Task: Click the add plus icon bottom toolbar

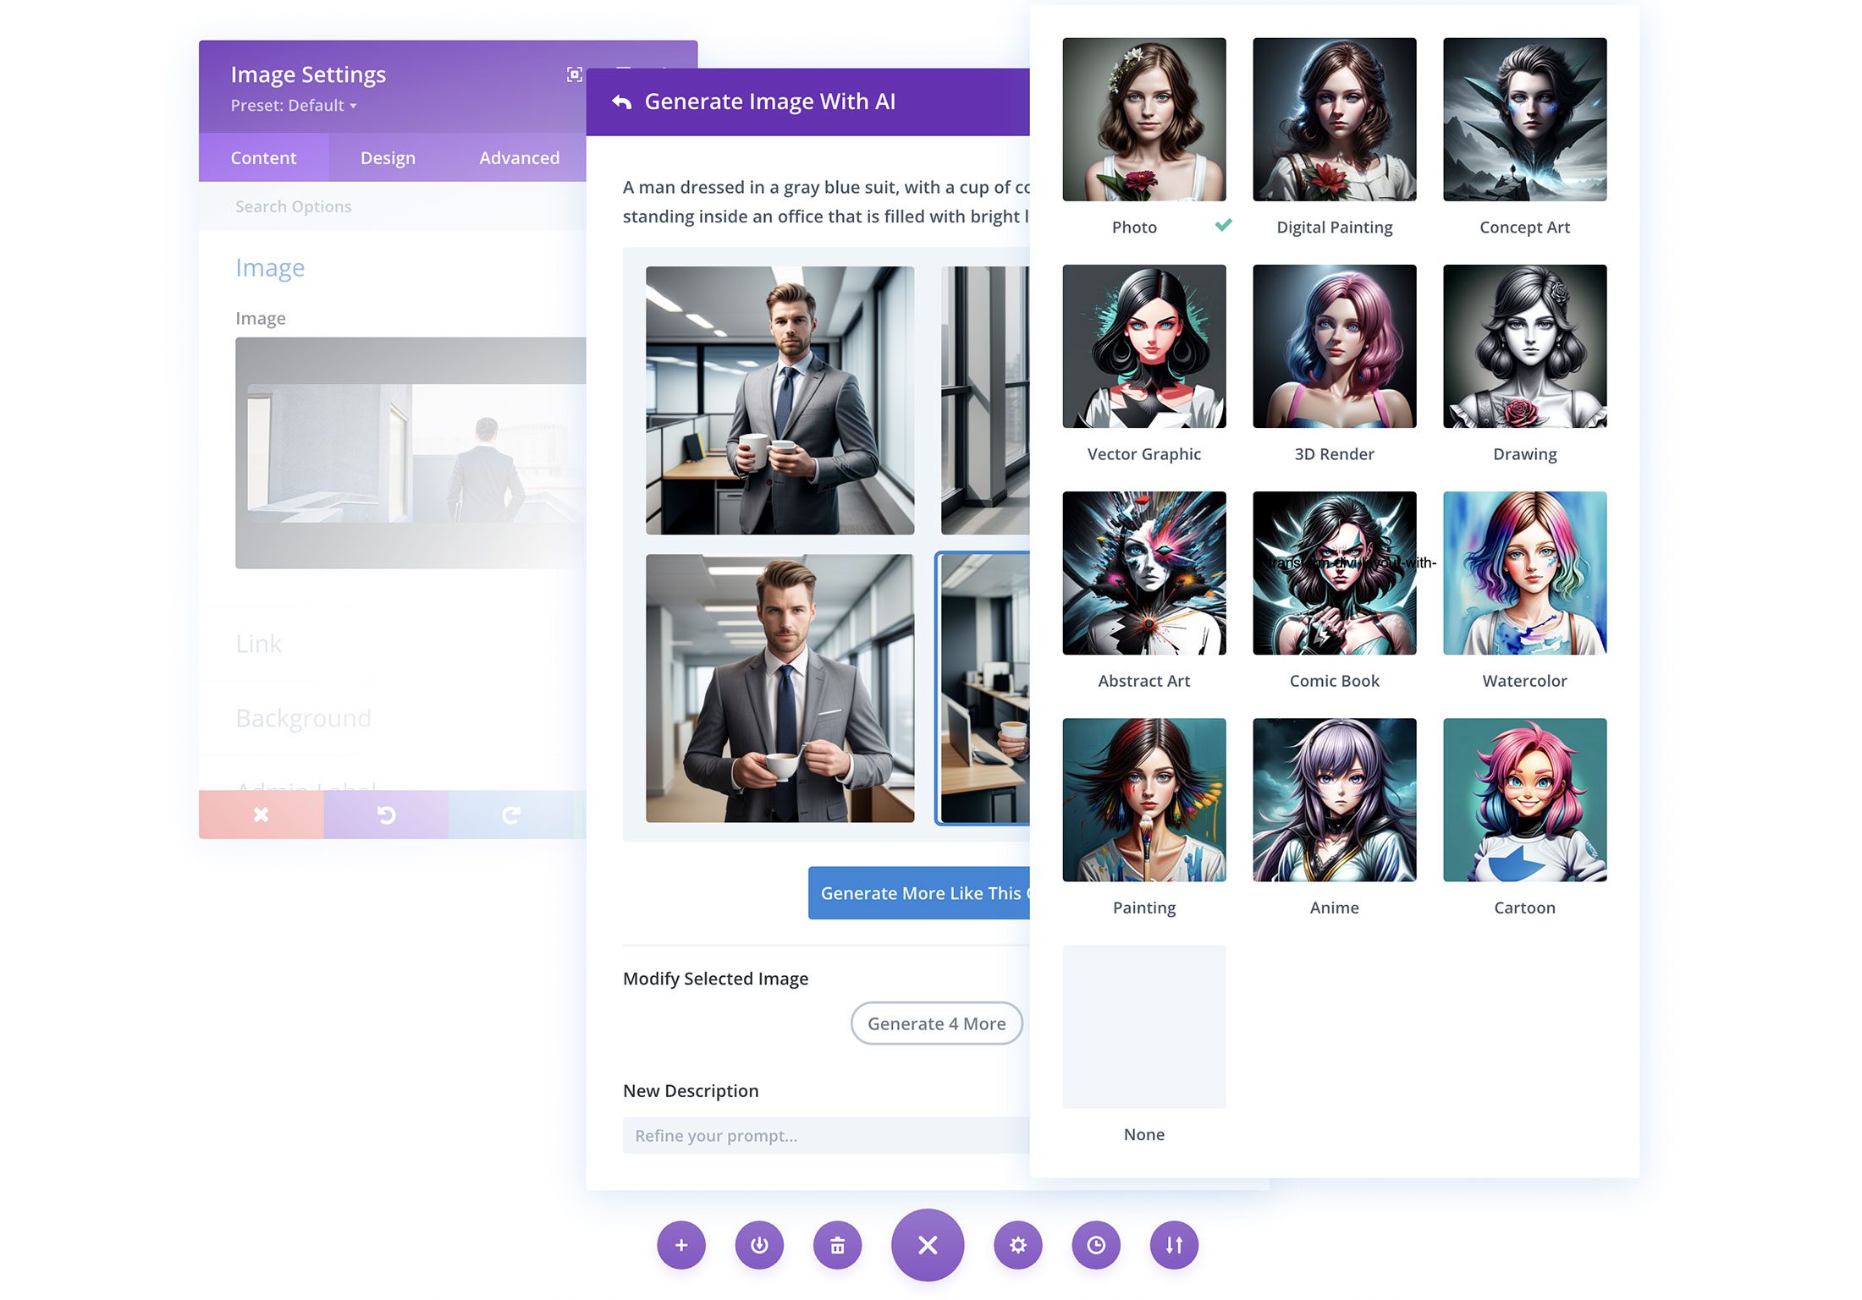Action: 679,1245
